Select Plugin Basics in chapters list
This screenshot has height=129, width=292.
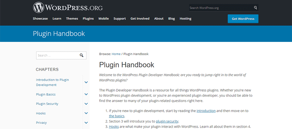[x=46, y=94]
